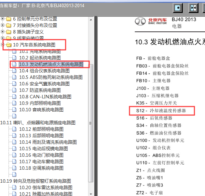Open 10.7 防盗系统电路图 document
This screenshot has width=205, height=196.
40,90
